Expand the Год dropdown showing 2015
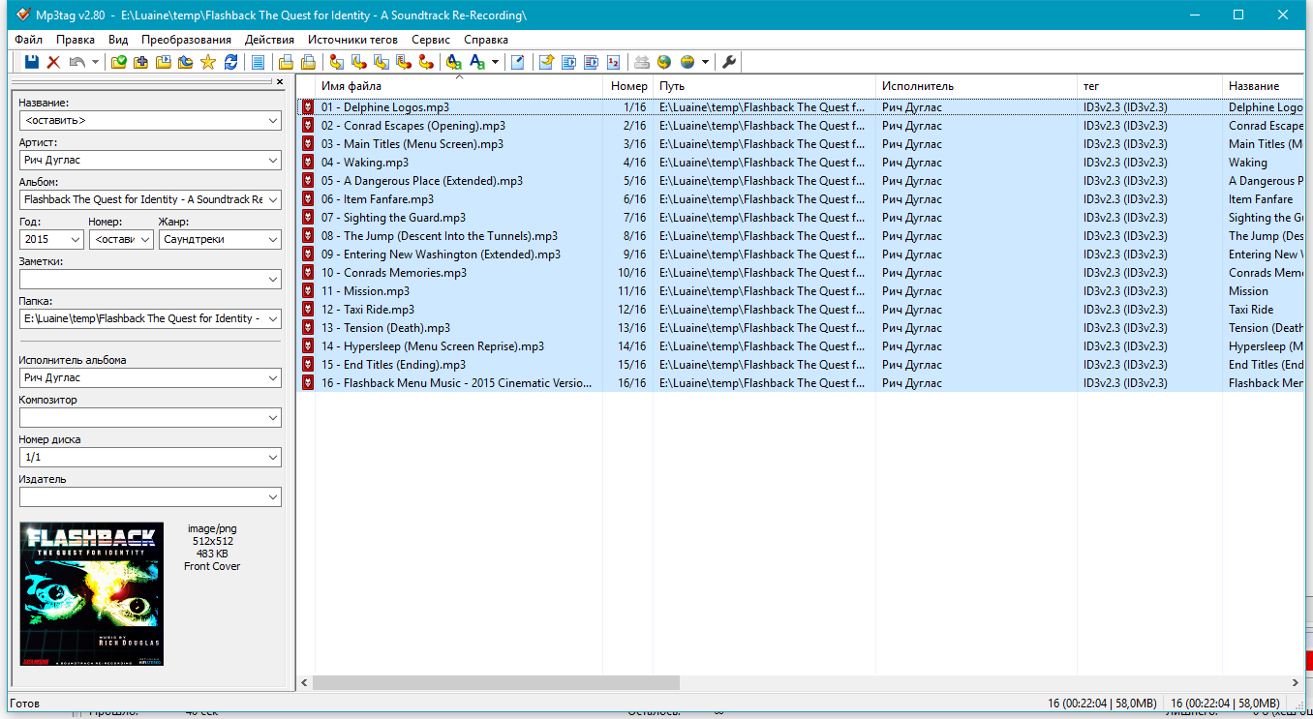The width and height of the screenshot is (1313, 719). pos(76,239)
